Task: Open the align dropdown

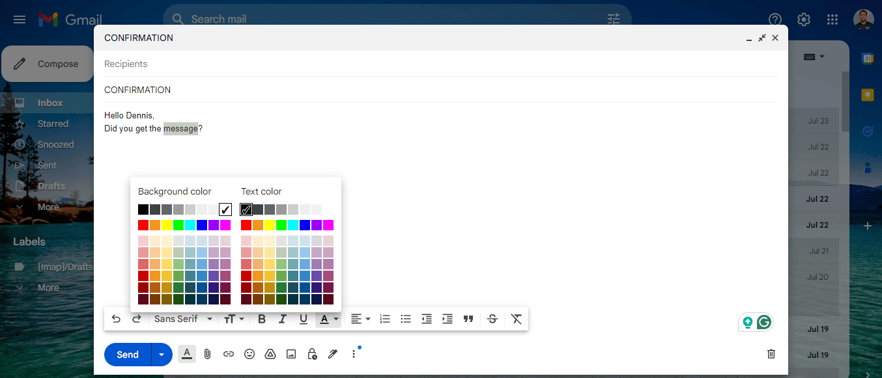Action: pos(360,319)
